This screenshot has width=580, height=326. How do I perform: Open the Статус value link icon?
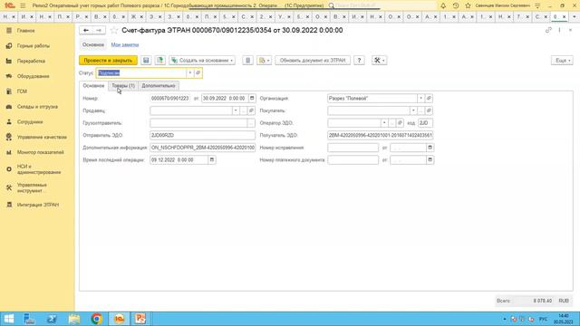click(198, 72)
